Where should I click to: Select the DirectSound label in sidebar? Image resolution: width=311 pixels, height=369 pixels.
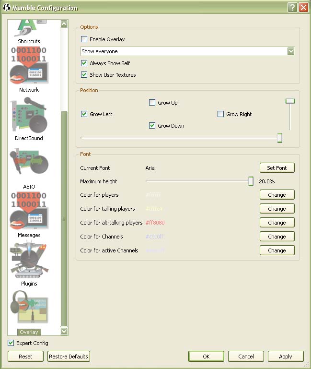29,138
